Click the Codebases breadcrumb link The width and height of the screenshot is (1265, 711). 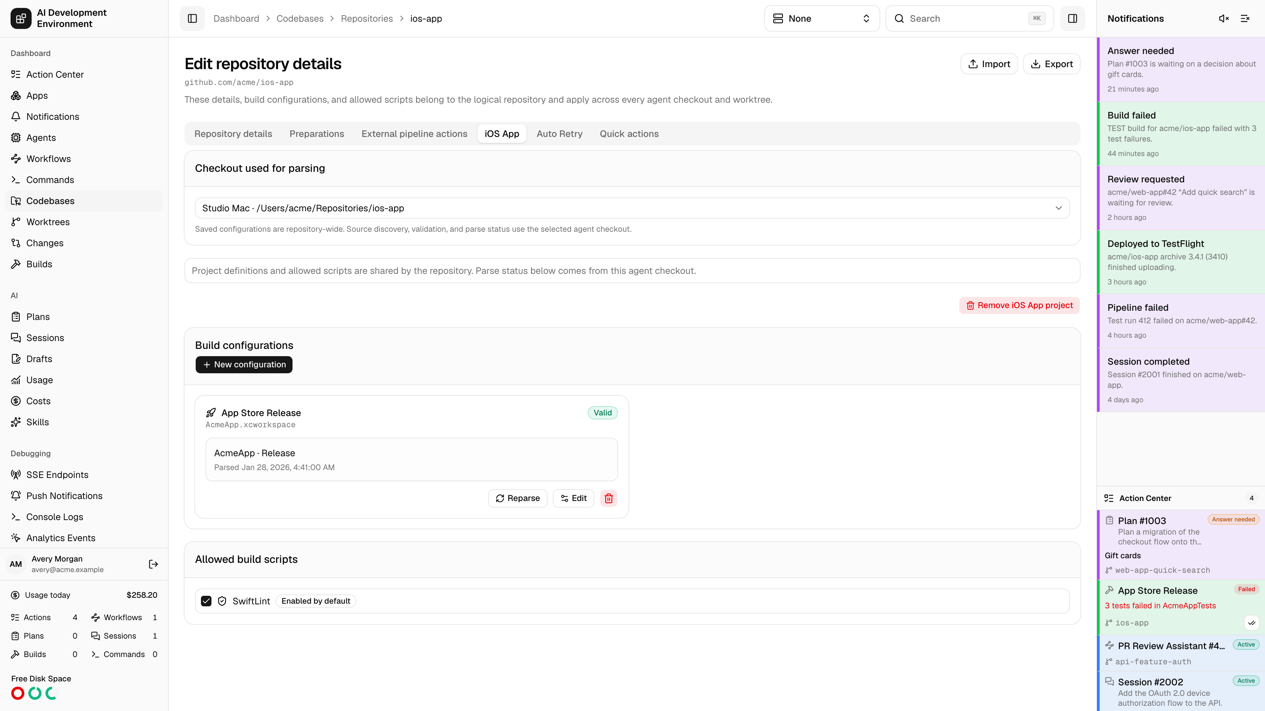(300, 19)
